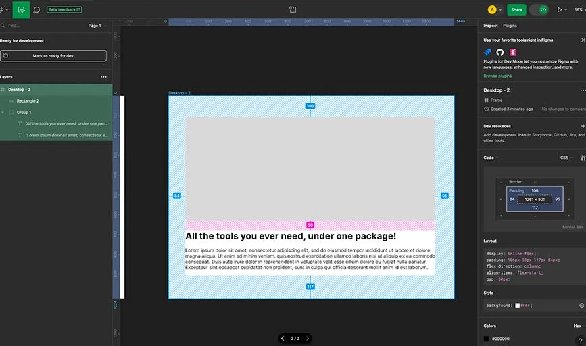The width and height of the screenshot is (586, 346).
Task: Click the #000000 black color swatch
Action: [x=487, y=339]
